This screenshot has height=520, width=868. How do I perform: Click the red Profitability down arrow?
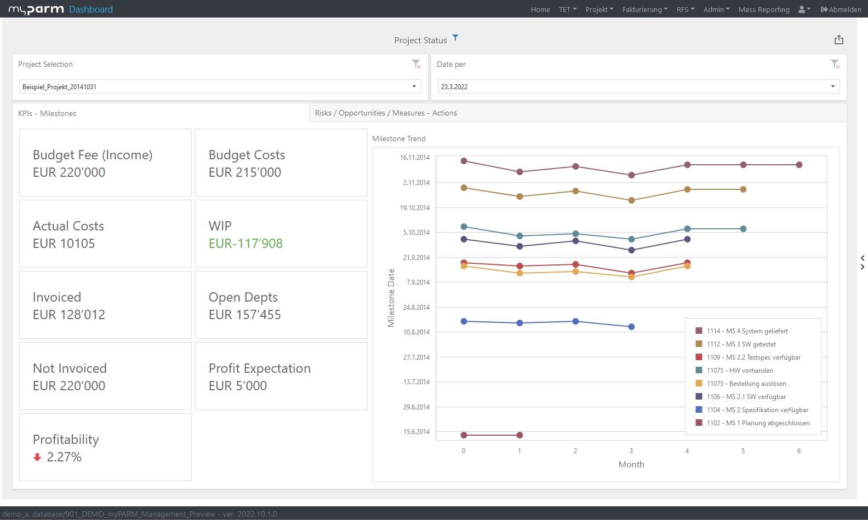pyautogui.click(x=37, y=457)
